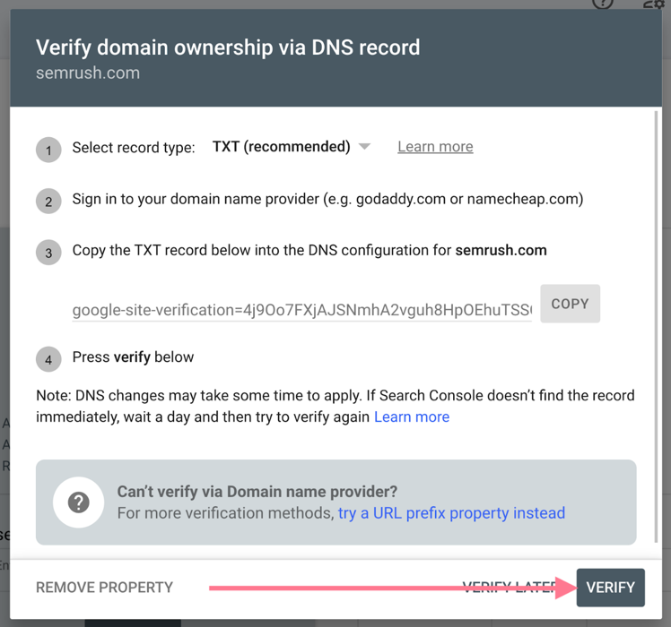Image resolution: width=671 pixels, height=627 pixels.
Task: Click the step 3 number badge
Action: point(48,253)
